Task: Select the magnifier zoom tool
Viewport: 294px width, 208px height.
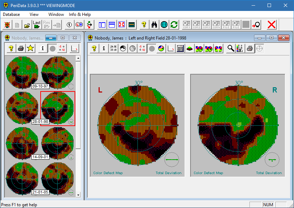Action: click(231, 49)
